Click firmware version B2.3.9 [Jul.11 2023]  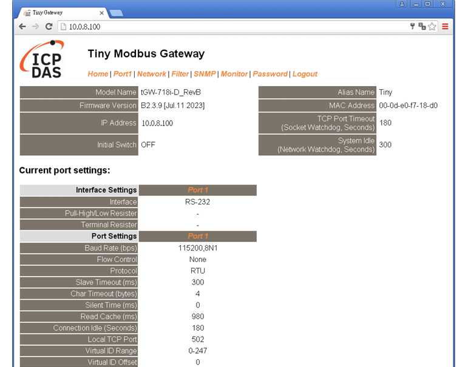pyautogui.click(x=173, y=106)
